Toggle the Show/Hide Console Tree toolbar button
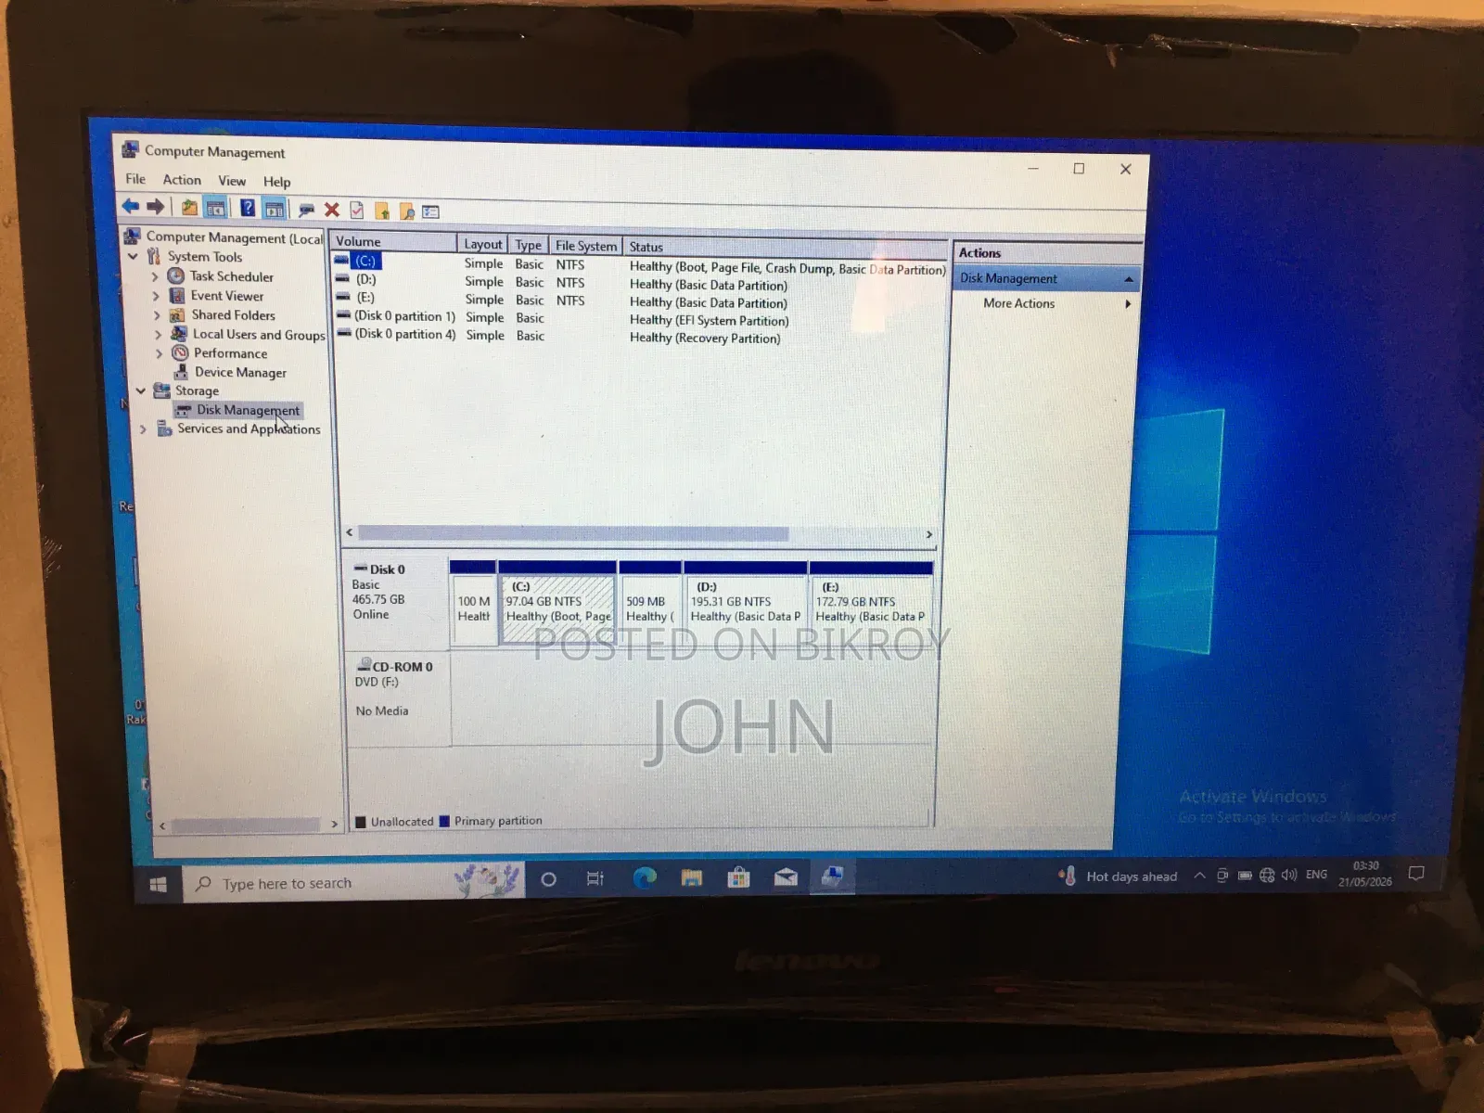Viewport: 1484px width, 1113px height. click(x=215, y=208)
